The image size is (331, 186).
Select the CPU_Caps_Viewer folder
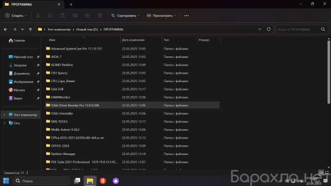point(132,81)
